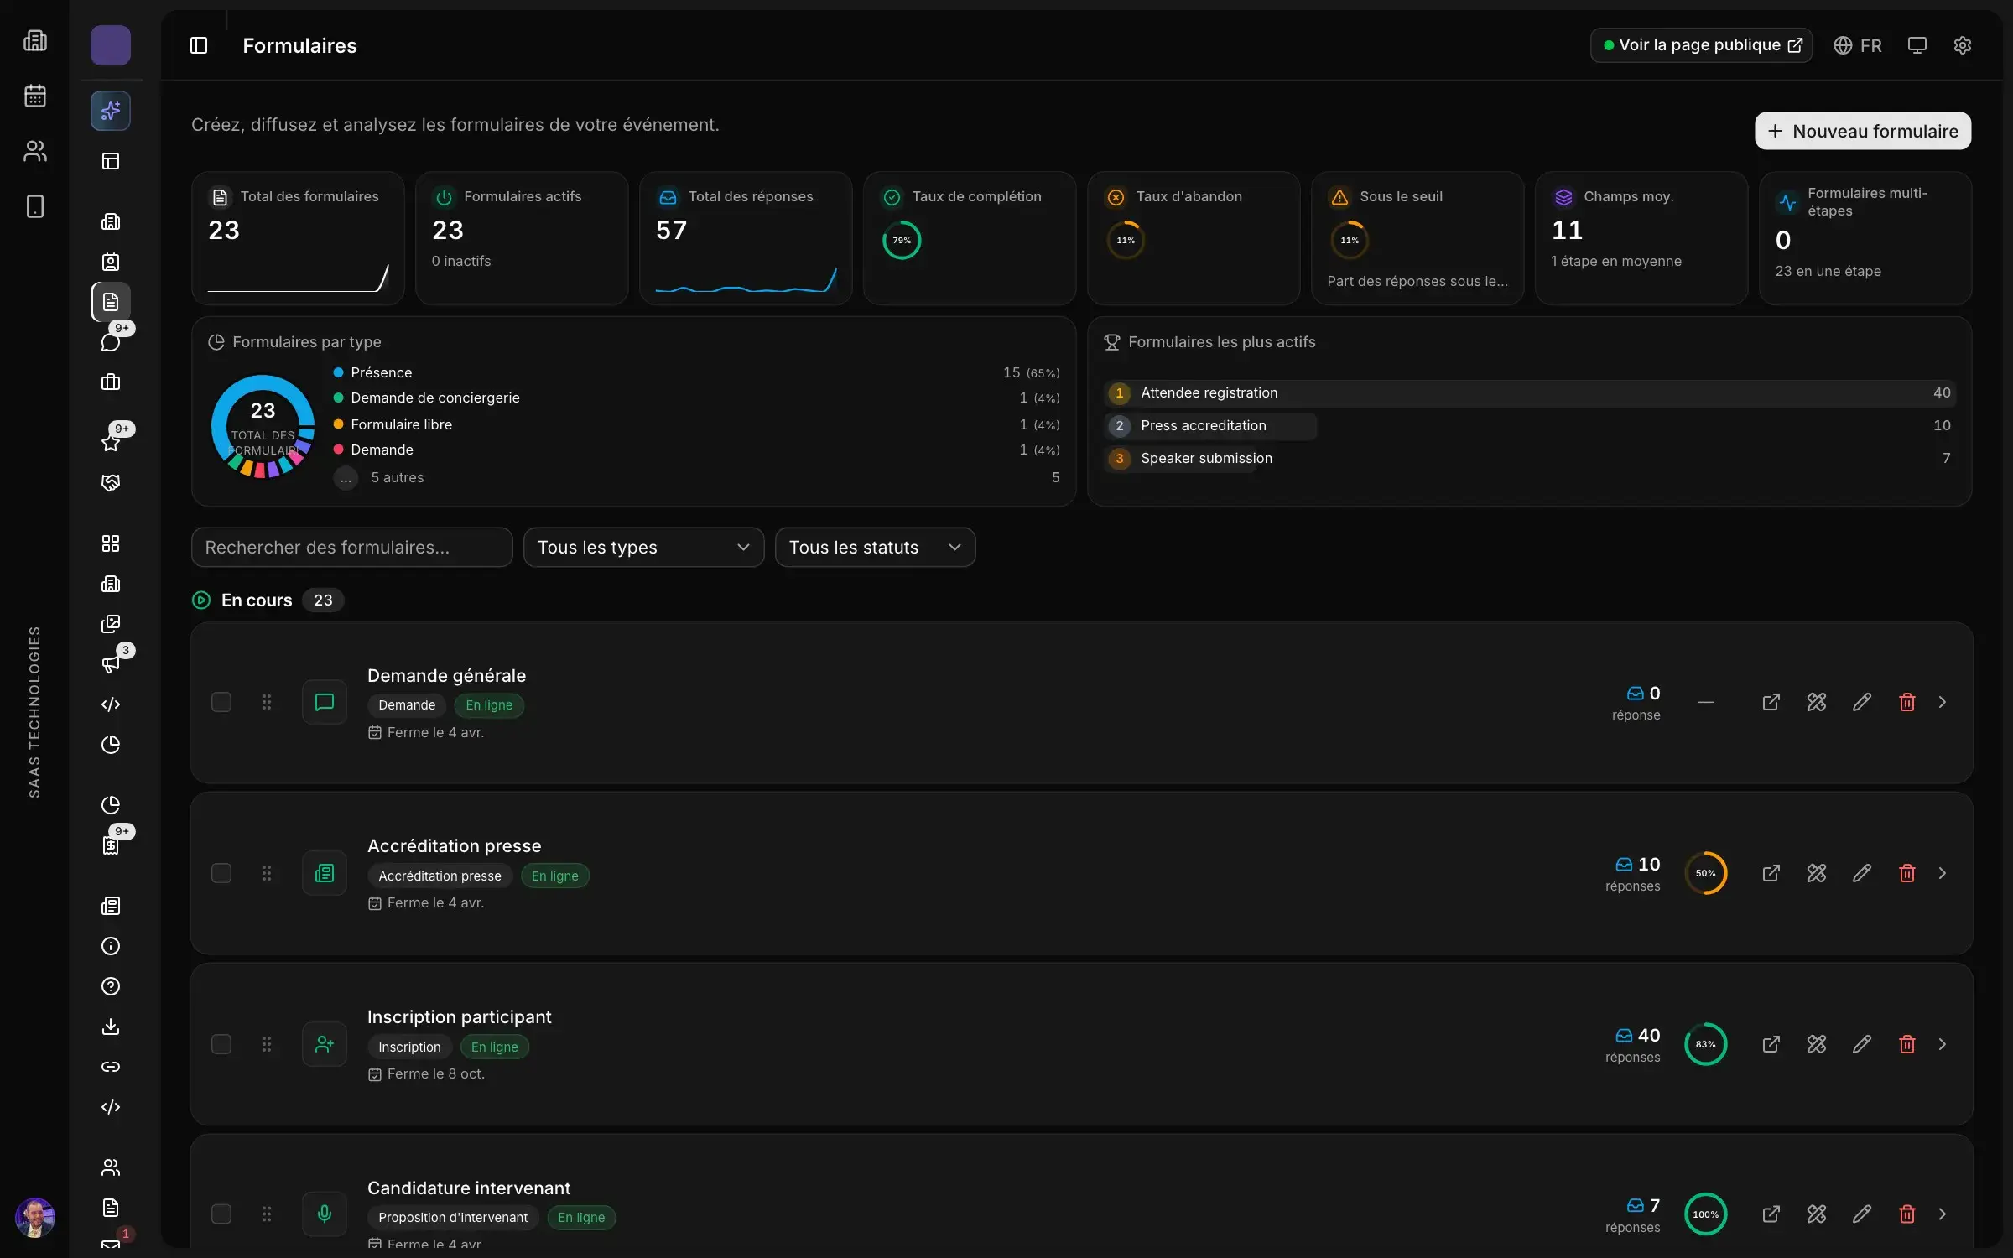Open the user avatar in the bottom-left corner
Viewport: 2013px width, 1258px height.
pyautogui.click(x=35, y=1217)
